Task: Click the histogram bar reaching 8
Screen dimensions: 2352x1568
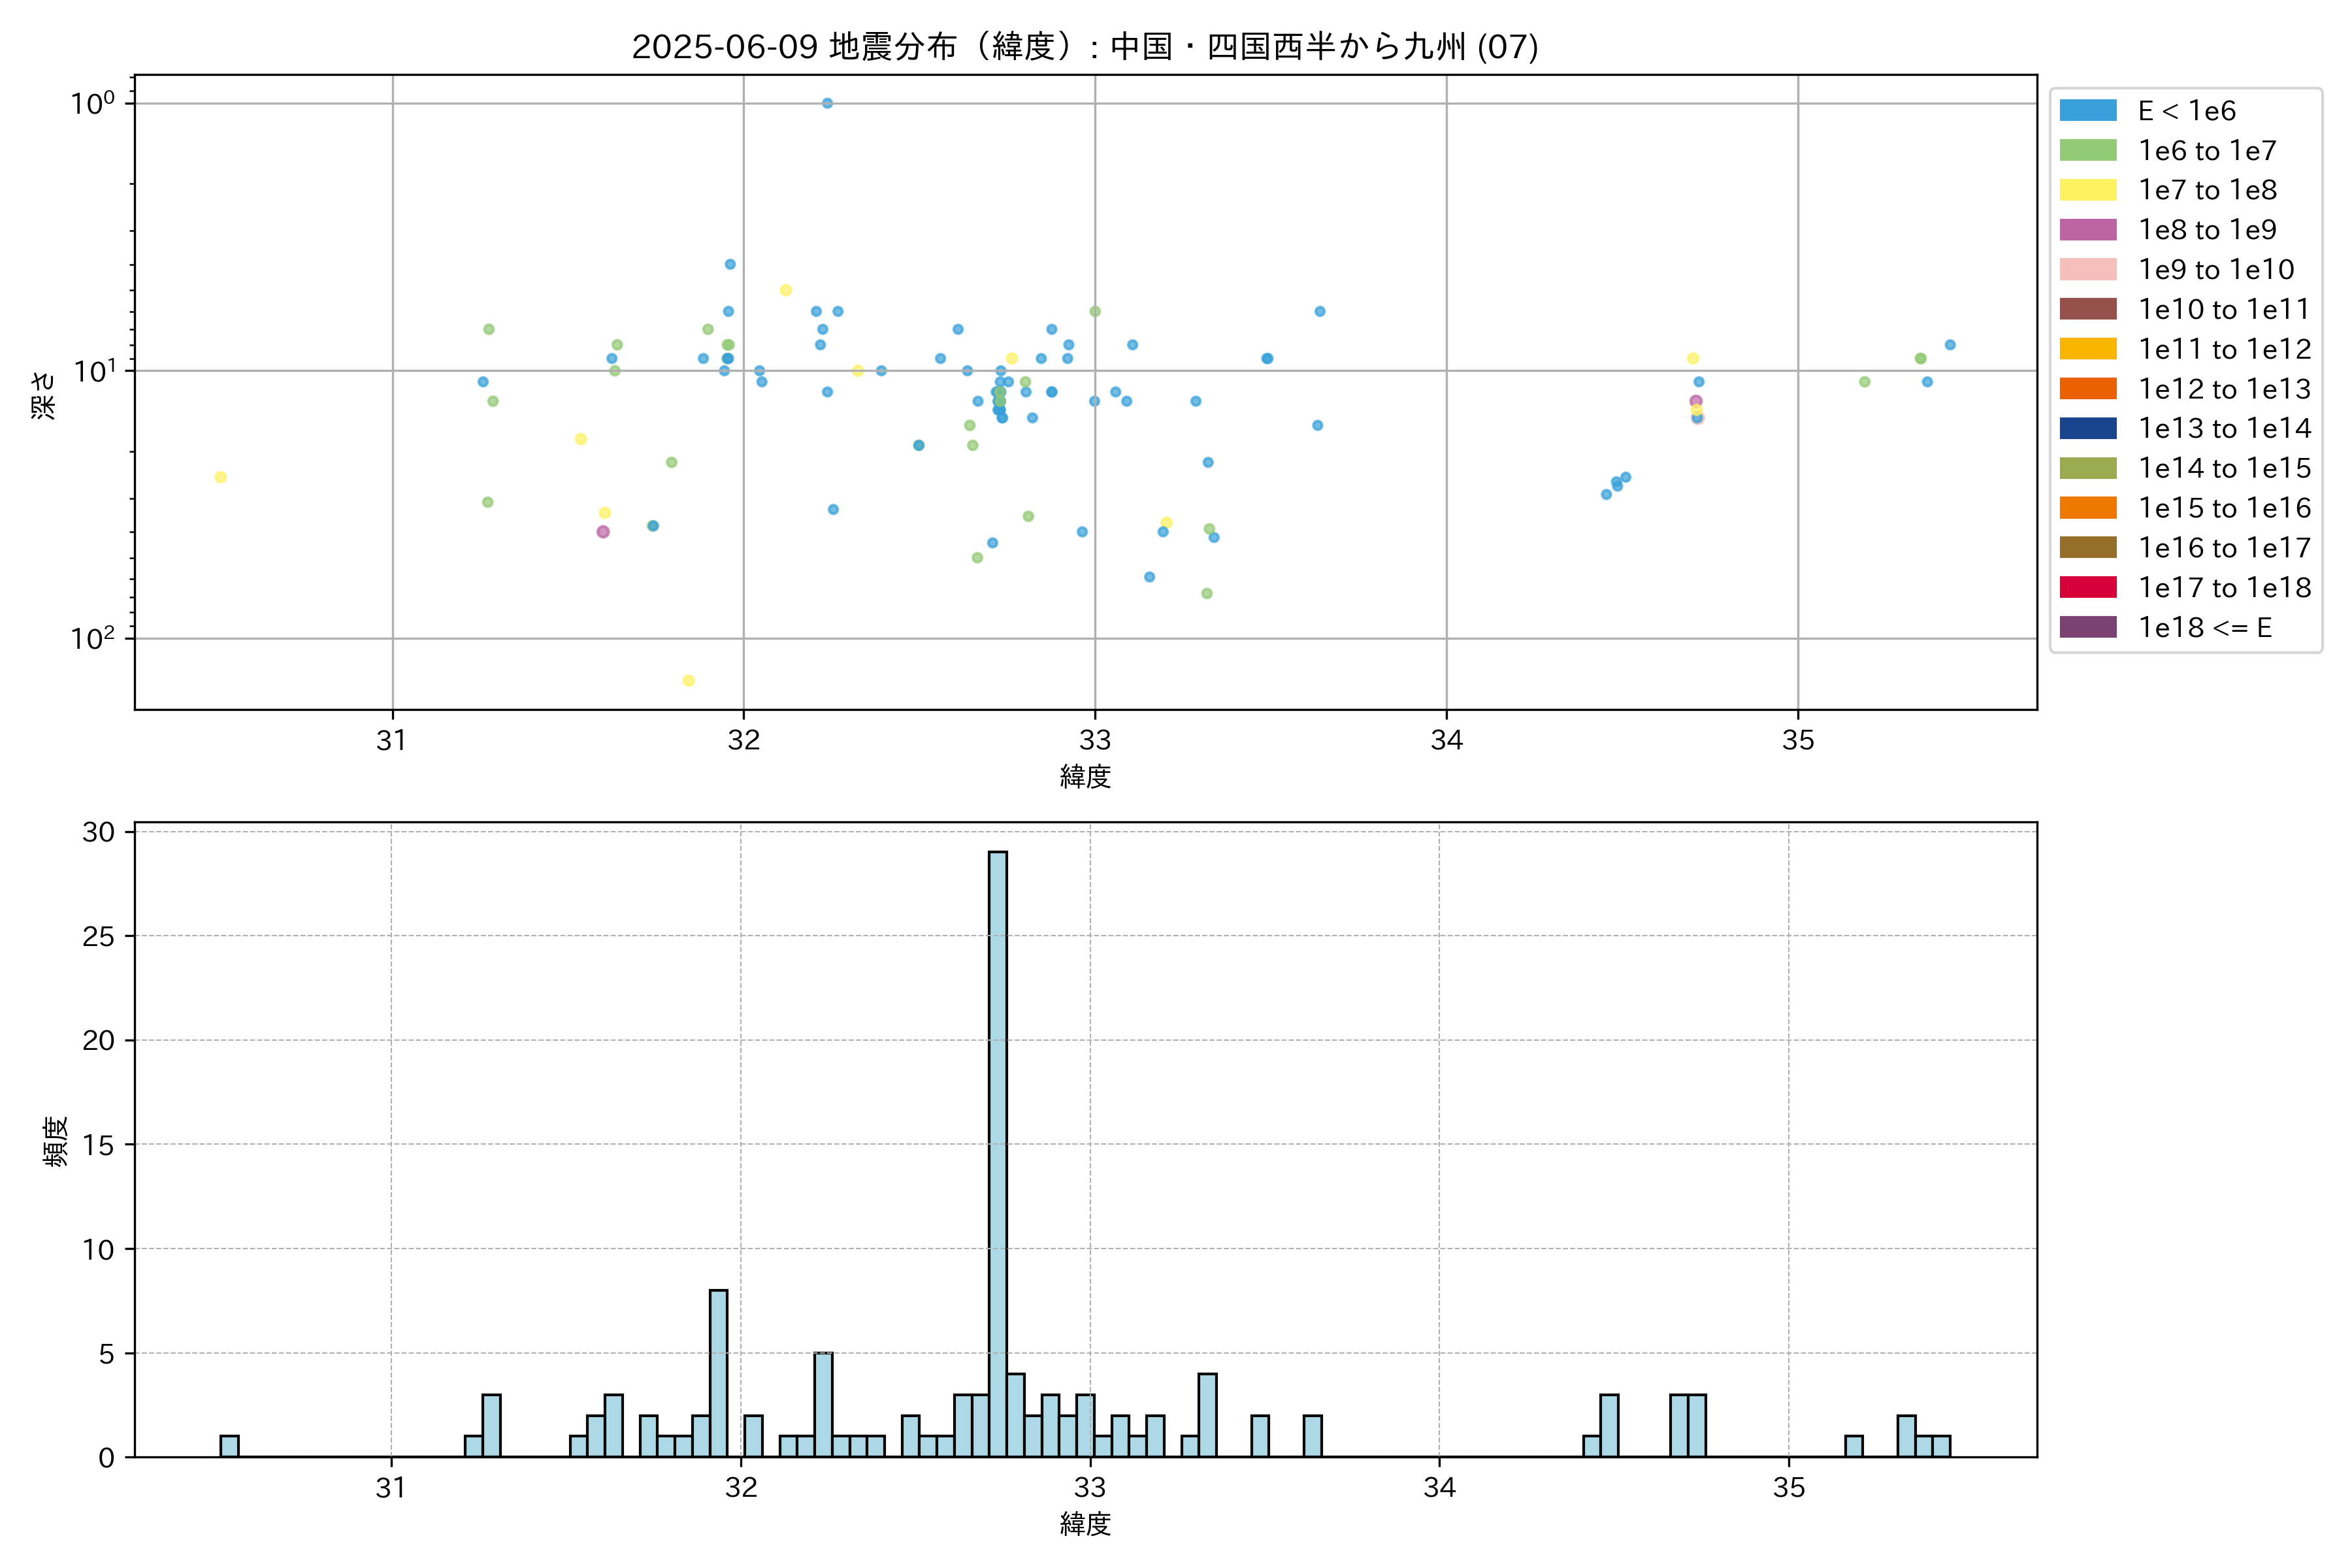Action: 718,1373
